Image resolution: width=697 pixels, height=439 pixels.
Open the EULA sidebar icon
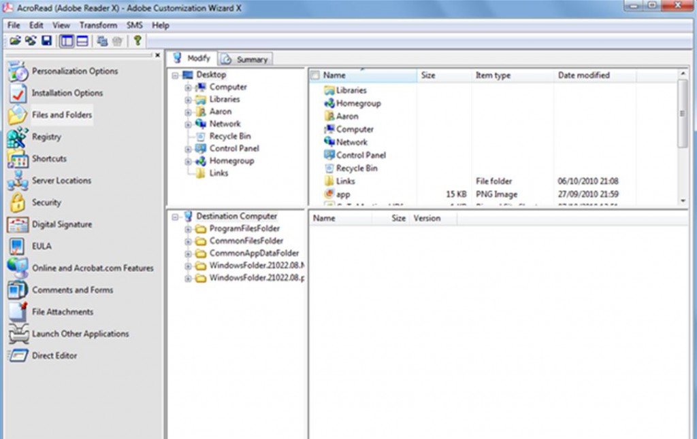click(x=17, y=247)
